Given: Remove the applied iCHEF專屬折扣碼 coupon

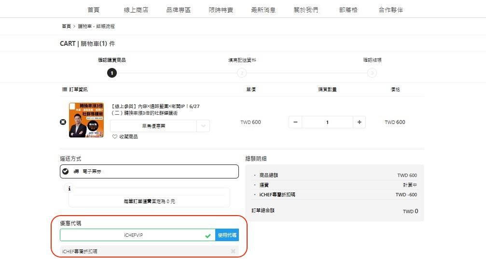Looking at the screenshot, I should (x=233, y=251).
